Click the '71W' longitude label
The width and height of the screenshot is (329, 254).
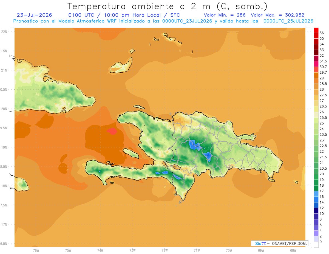197,250
